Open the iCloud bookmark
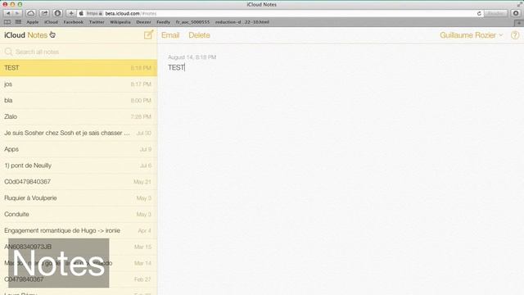Viewport: 524px width, 295px height. tap(51, 22)
